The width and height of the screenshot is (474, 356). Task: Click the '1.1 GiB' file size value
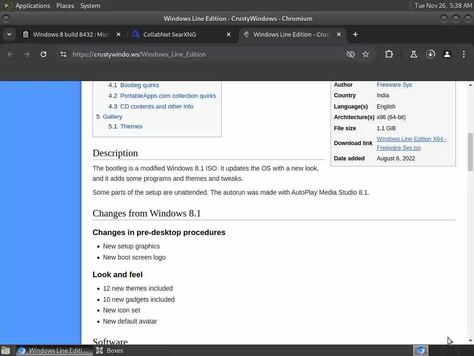click(386, 128)
